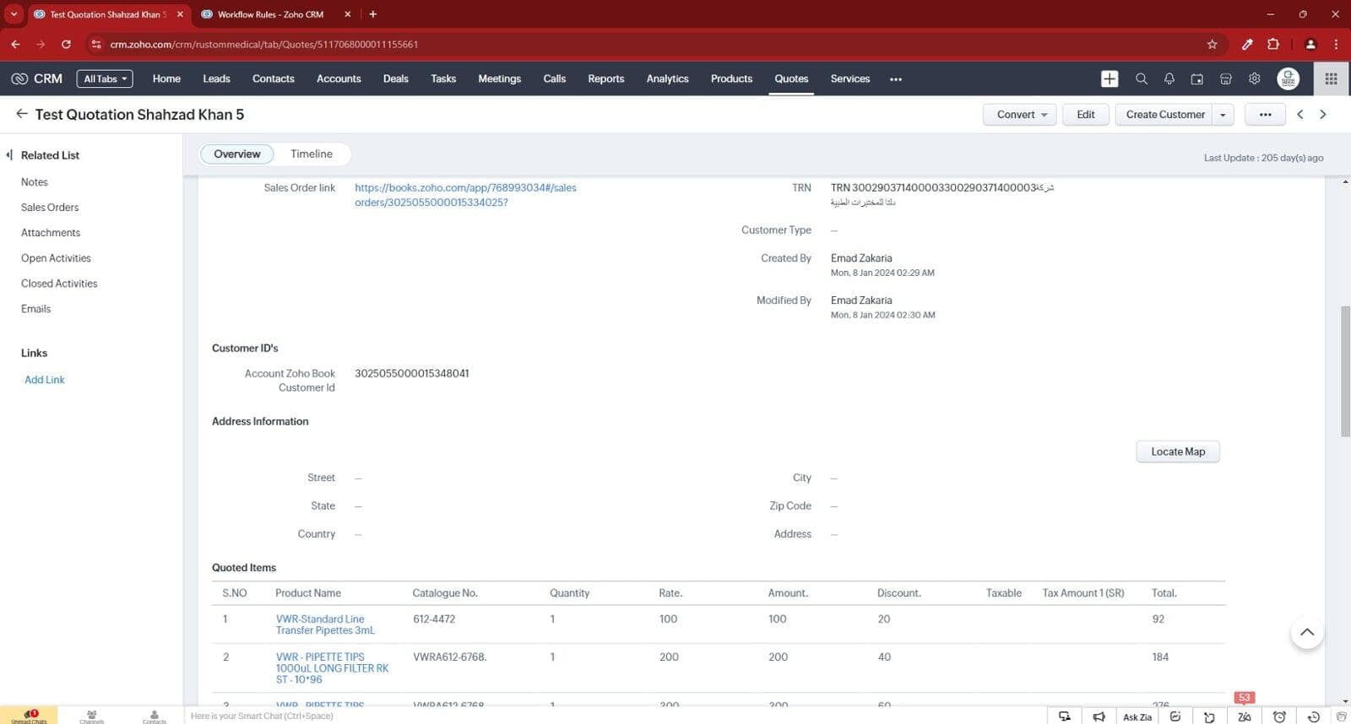Open the notifications bell icon
1351x724 pixels.
point(1169,78)
